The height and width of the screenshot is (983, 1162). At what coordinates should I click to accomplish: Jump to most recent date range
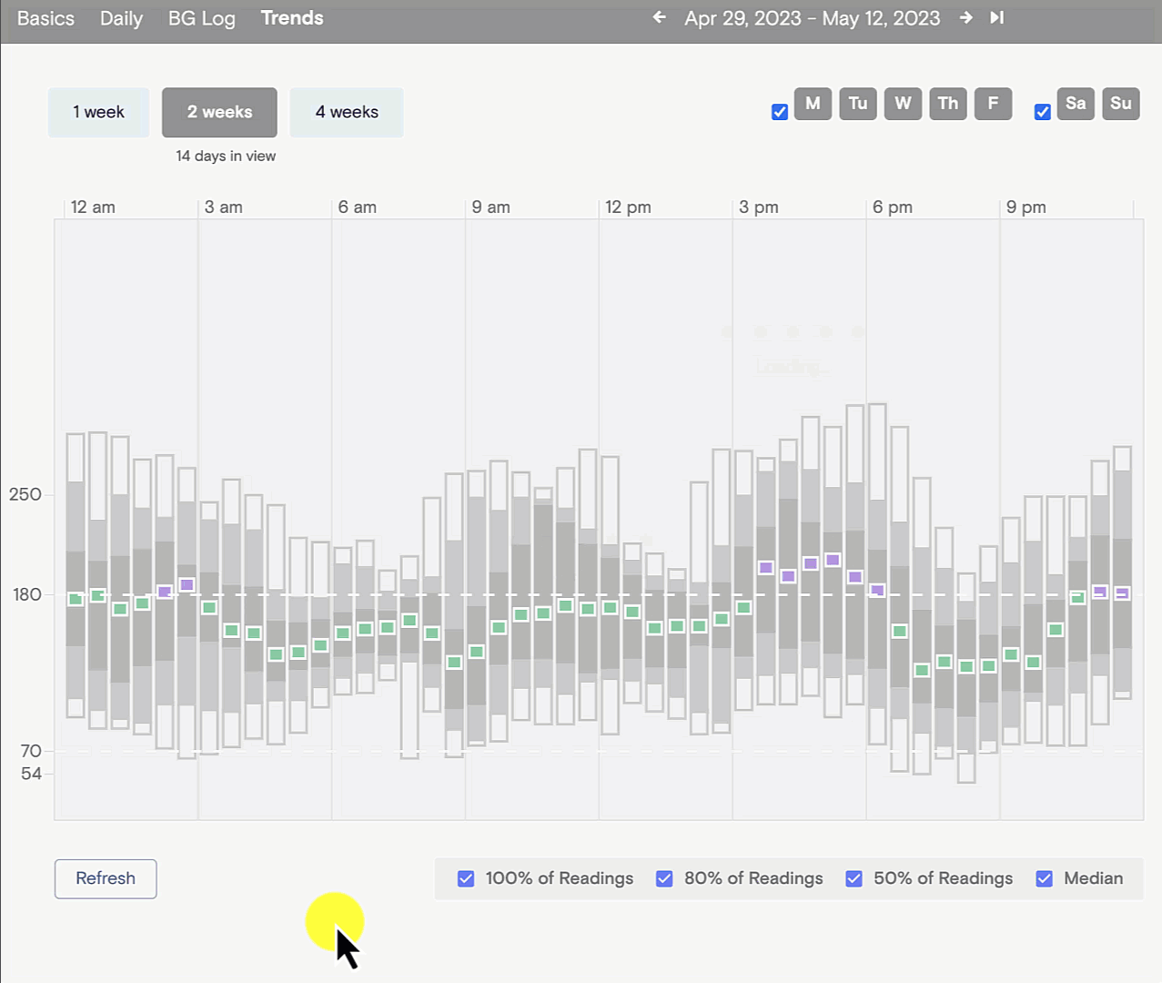point(997,17)
